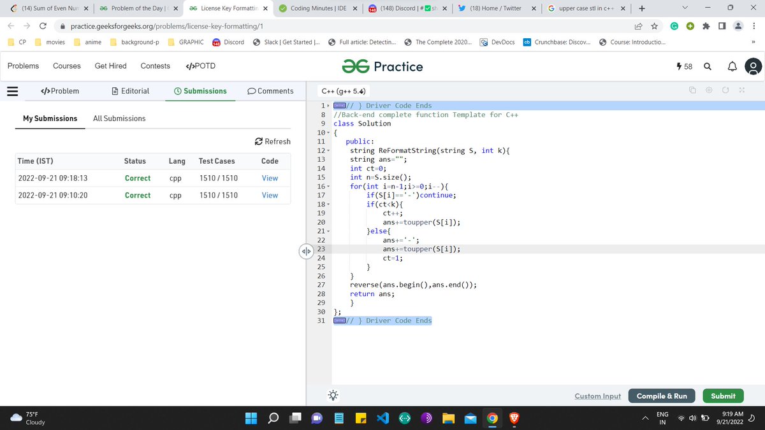Click the lightbulb hint icon below editor
Screen dimensions: 765x430
[x=333, y=395]
